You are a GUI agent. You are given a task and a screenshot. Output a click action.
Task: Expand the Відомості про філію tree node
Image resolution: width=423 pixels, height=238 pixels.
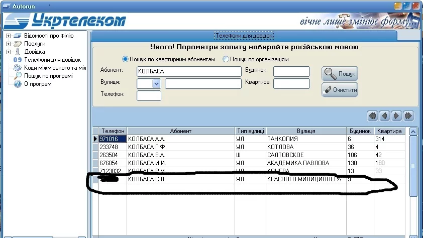coord(8,36)
